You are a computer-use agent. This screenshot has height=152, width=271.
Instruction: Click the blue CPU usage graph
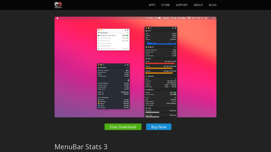[161, 43]
